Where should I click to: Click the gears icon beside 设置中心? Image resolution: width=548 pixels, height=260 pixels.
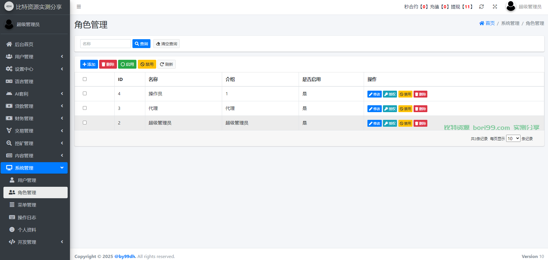pos(9,69)
